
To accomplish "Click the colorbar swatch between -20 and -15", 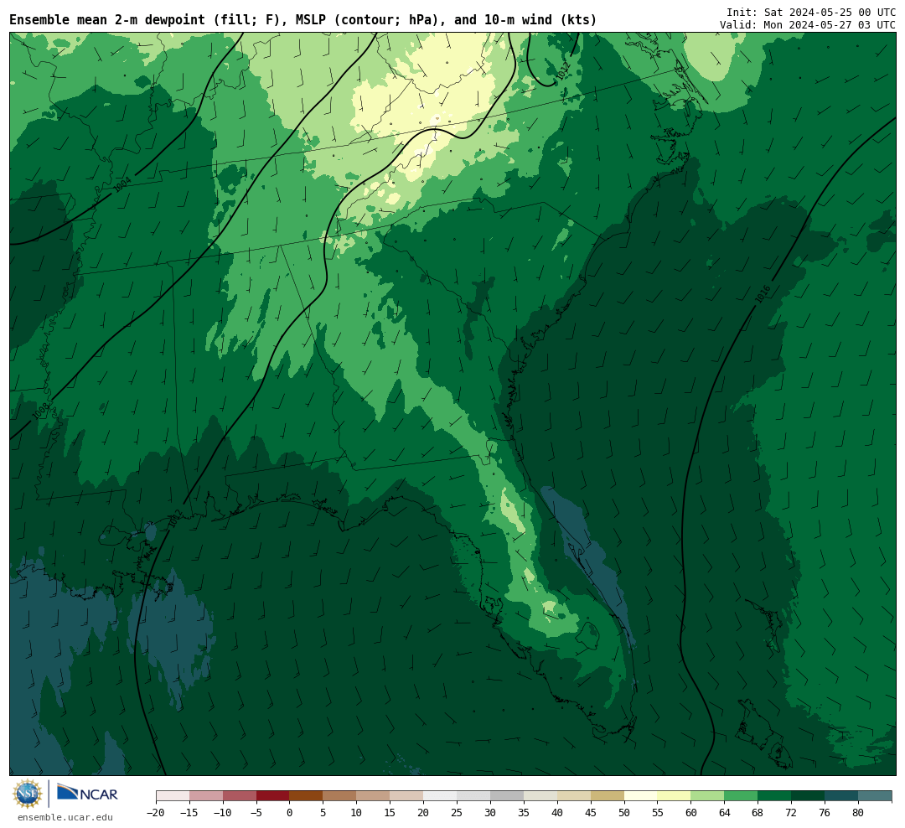I will 173,796.
